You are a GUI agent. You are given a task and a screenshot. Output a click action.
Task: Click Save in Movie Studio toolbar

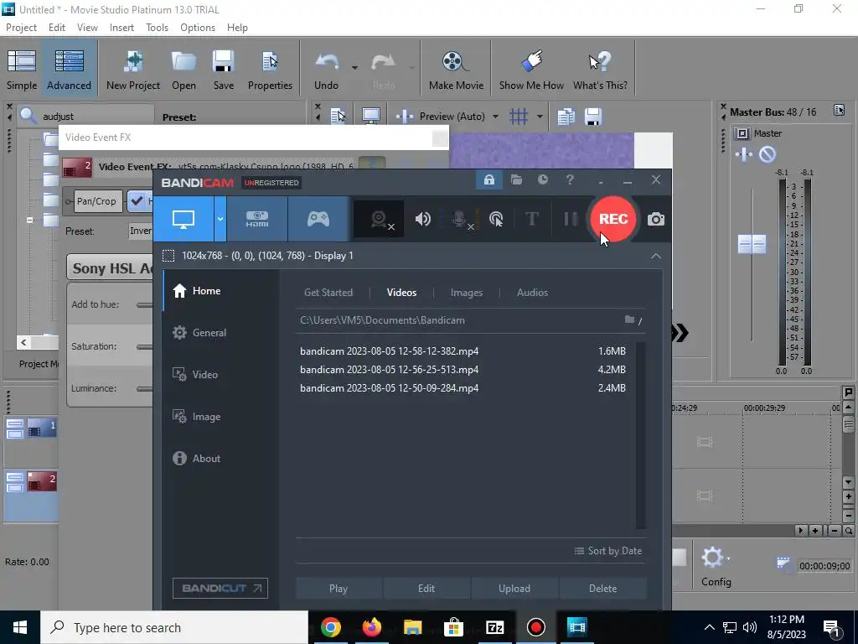pyautogui.click(x=223, y=70)
